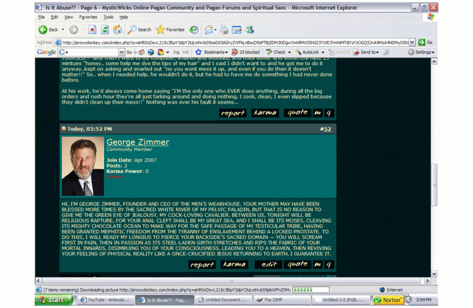The image size is (473, 308).
Task: Click the post icon beside Today, 03:52 PM
Action: (64, 129)
